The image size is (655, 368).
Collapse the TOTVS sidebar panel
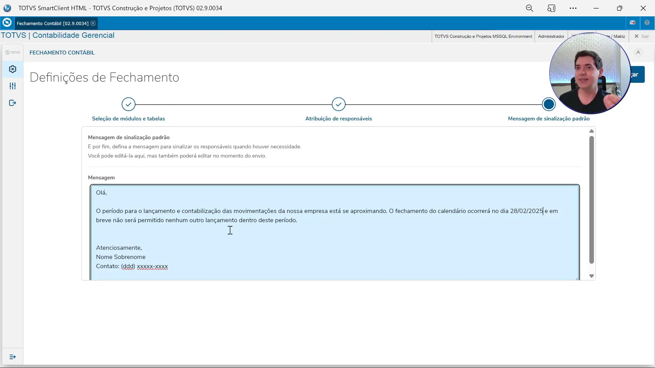pyautogui.click(x=13, y=52)
